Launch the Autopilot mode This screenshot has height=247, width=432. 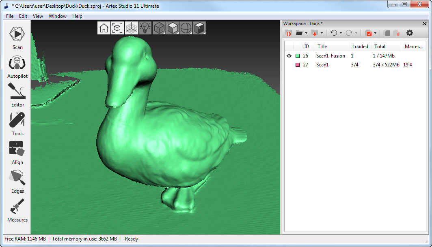click(17, 67)
